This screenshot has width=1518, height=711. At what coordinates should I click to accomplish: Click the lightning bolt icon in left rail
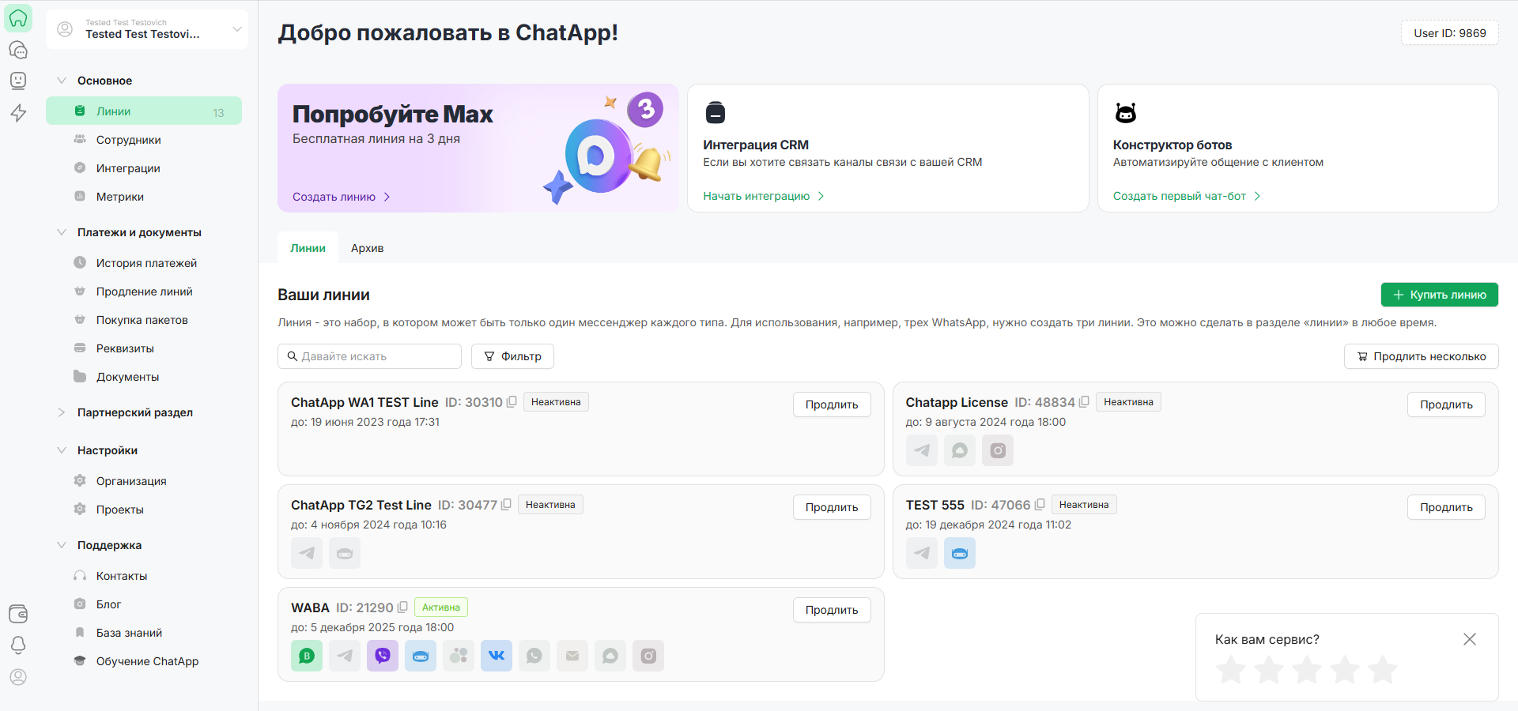tap(18, 113)
